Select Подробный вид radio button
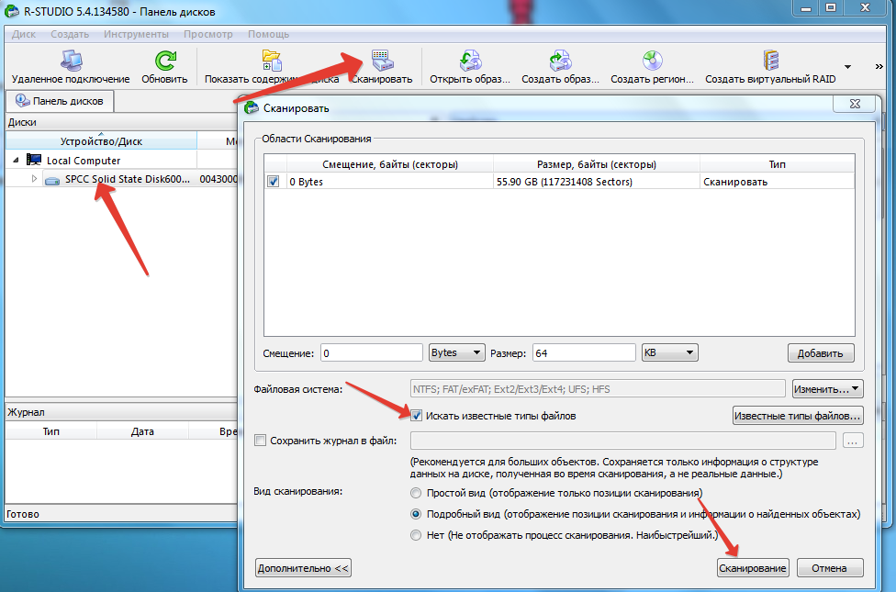Screen dimensions: 896x592 [x=416, y=514]
